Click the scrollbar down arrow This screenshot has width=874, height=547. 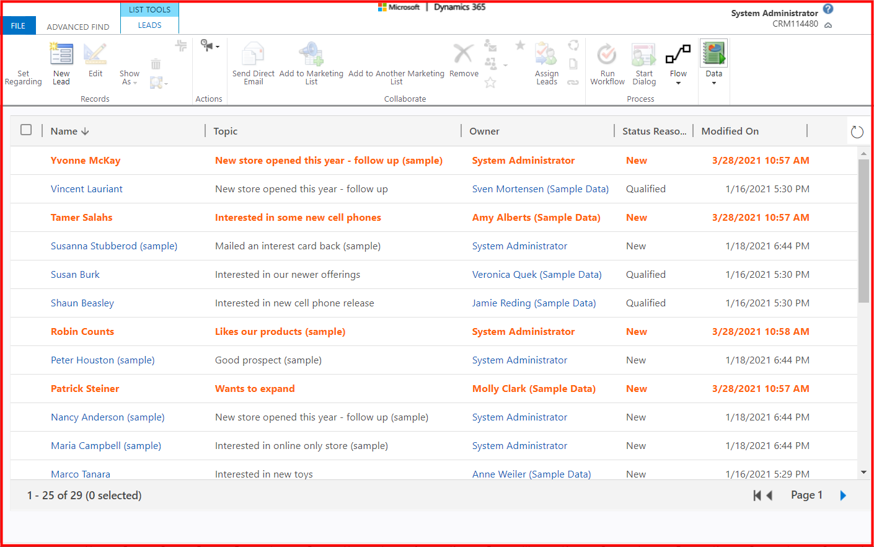click(863, 473)
